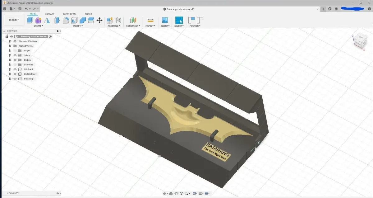Select the Split Body tool

[91, 20]
